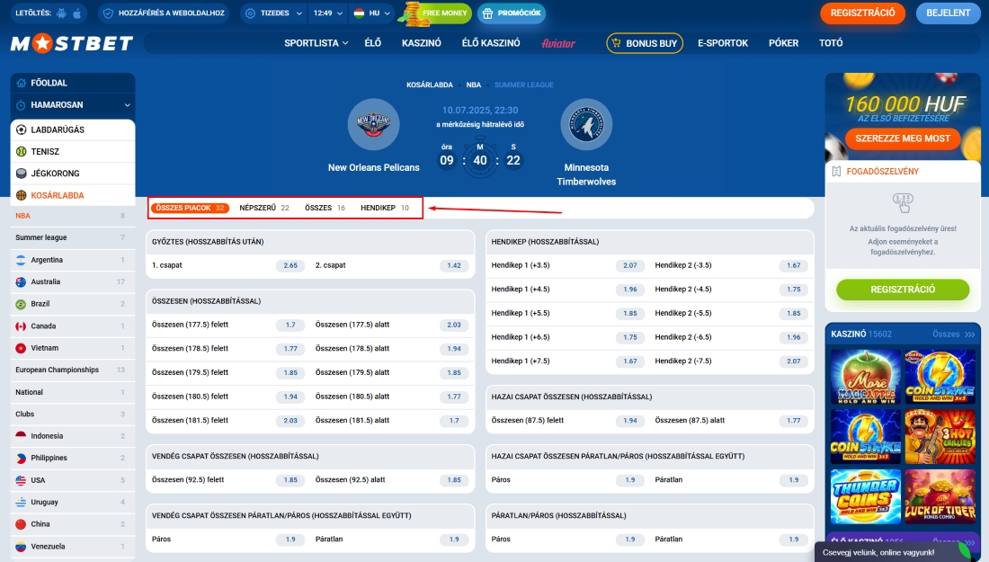Click the Free Money button

[x=438, y=13]
